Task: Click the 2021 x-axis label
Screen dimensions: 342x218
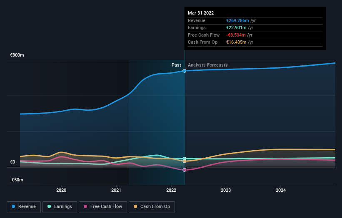Action: click(116, 190)
